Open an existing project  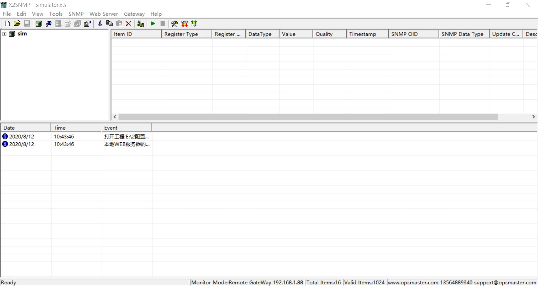(17, 24)
